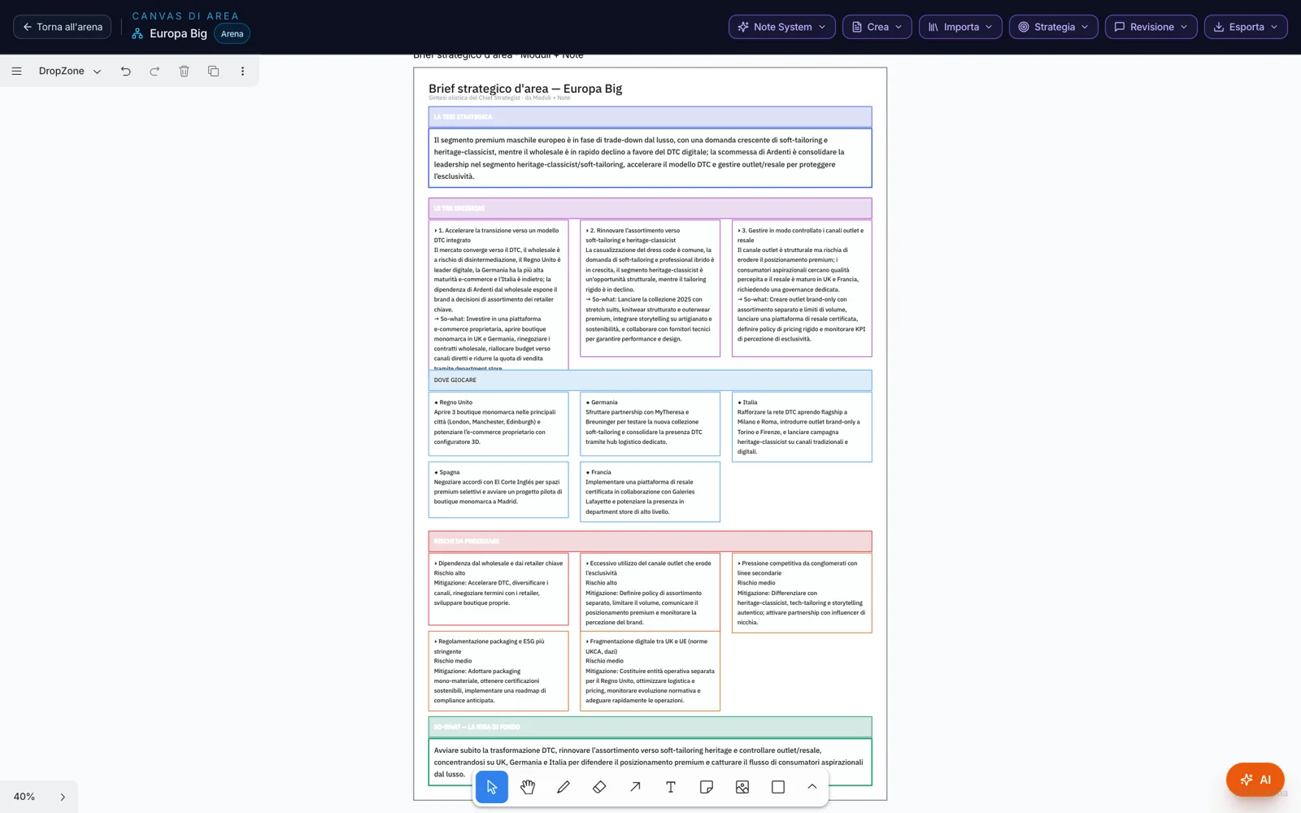Select the 'Fragmentazione digitale tra UK e UE' card
Screen dimensions: 1301x813
(x=650, y=672)
